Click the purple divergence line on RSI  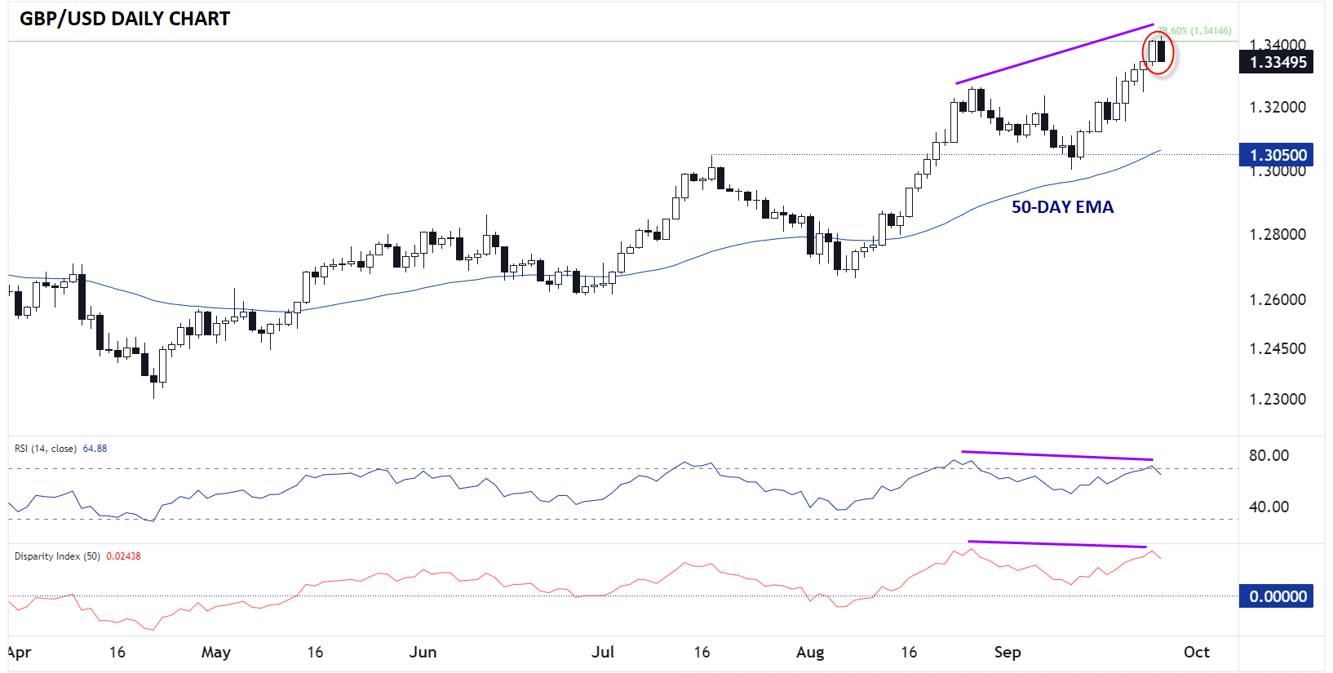coord(1057,455)
